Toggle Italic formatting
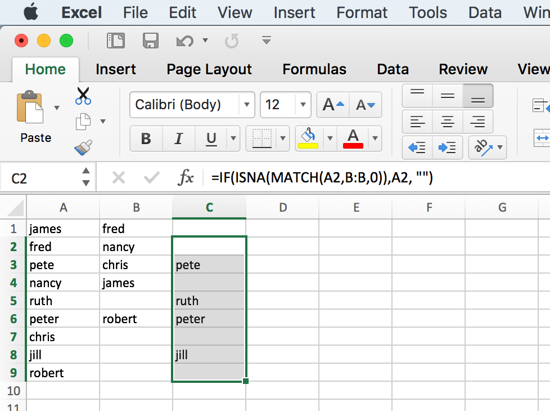The image size is (550, 411). 179,139
